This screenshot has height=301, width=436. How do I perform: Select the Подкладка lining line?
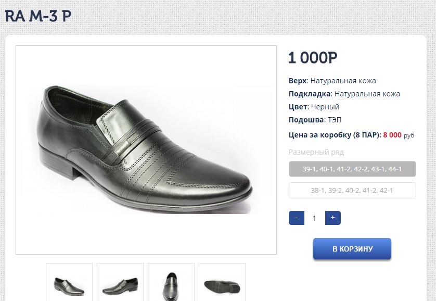coord(344,94)
